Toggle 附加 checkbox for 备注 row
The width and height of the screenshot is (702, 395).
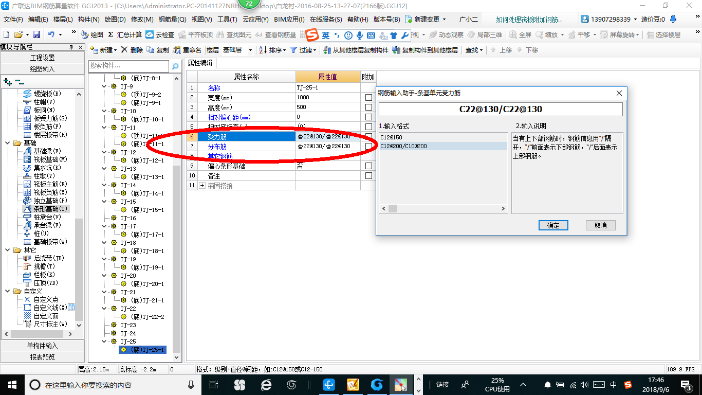click(368, 176)
